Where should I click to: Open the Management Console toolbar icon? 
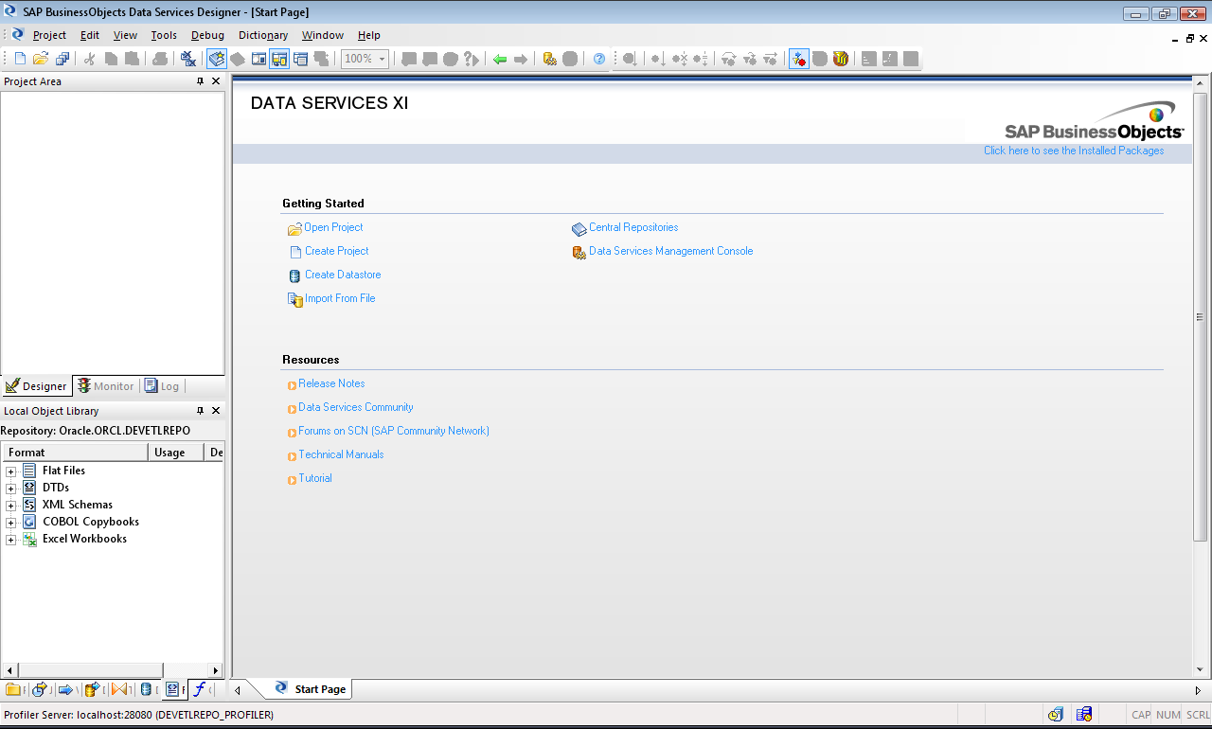tap(550, 59)
